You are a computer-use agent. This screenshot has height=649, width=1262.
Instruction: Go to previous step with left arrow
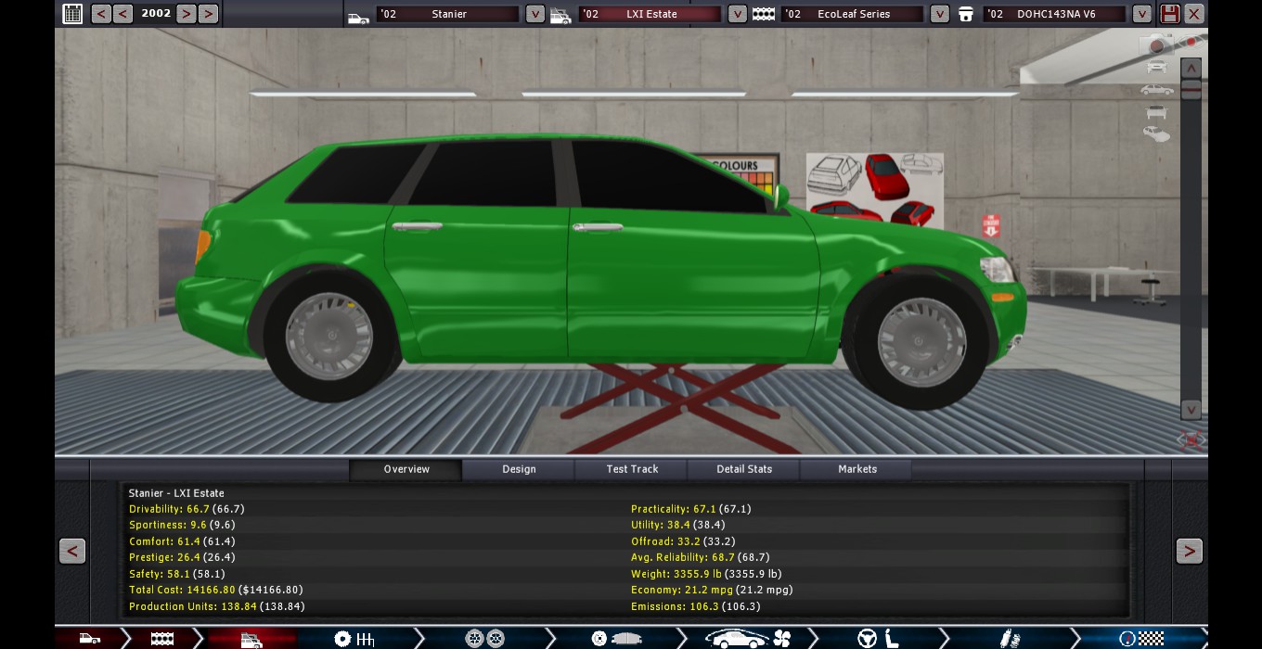pyautogui.click(x=72, y=551)
